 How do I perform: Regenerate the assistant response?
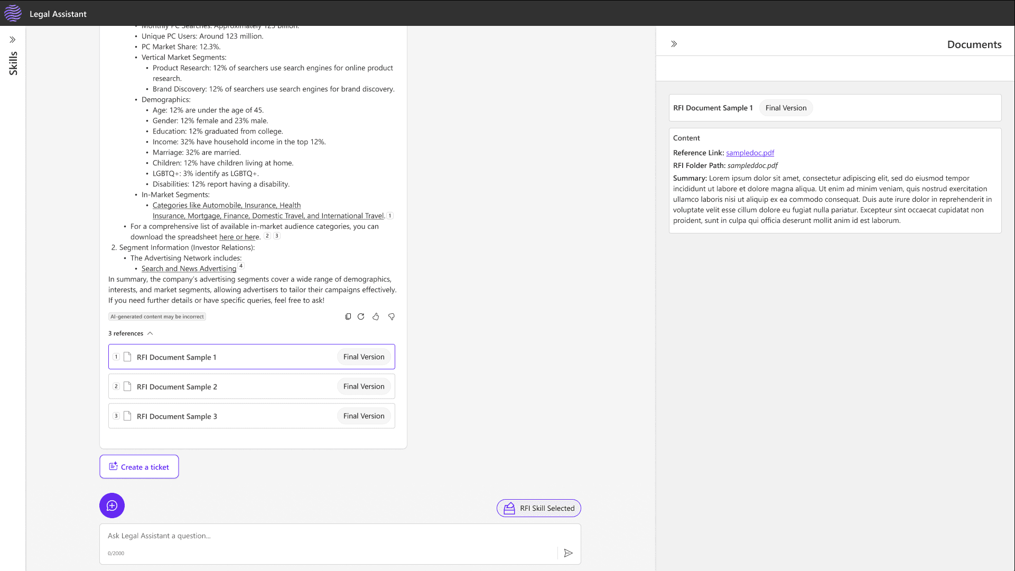(361, 317)
